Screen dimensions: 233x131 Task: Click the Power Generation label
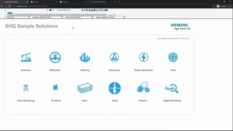[x=143, y=70]
